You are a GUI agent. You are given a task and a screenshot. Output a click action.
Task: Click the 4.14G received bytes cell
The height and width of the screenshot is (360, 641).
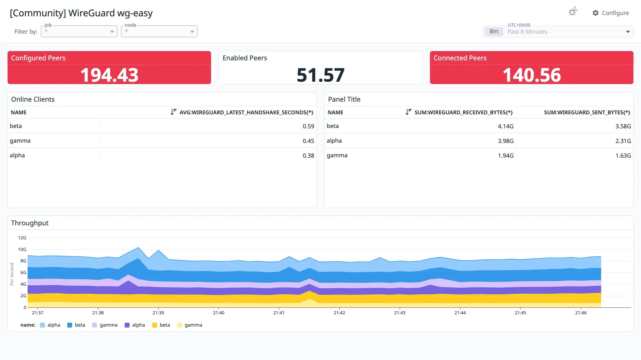505,126
